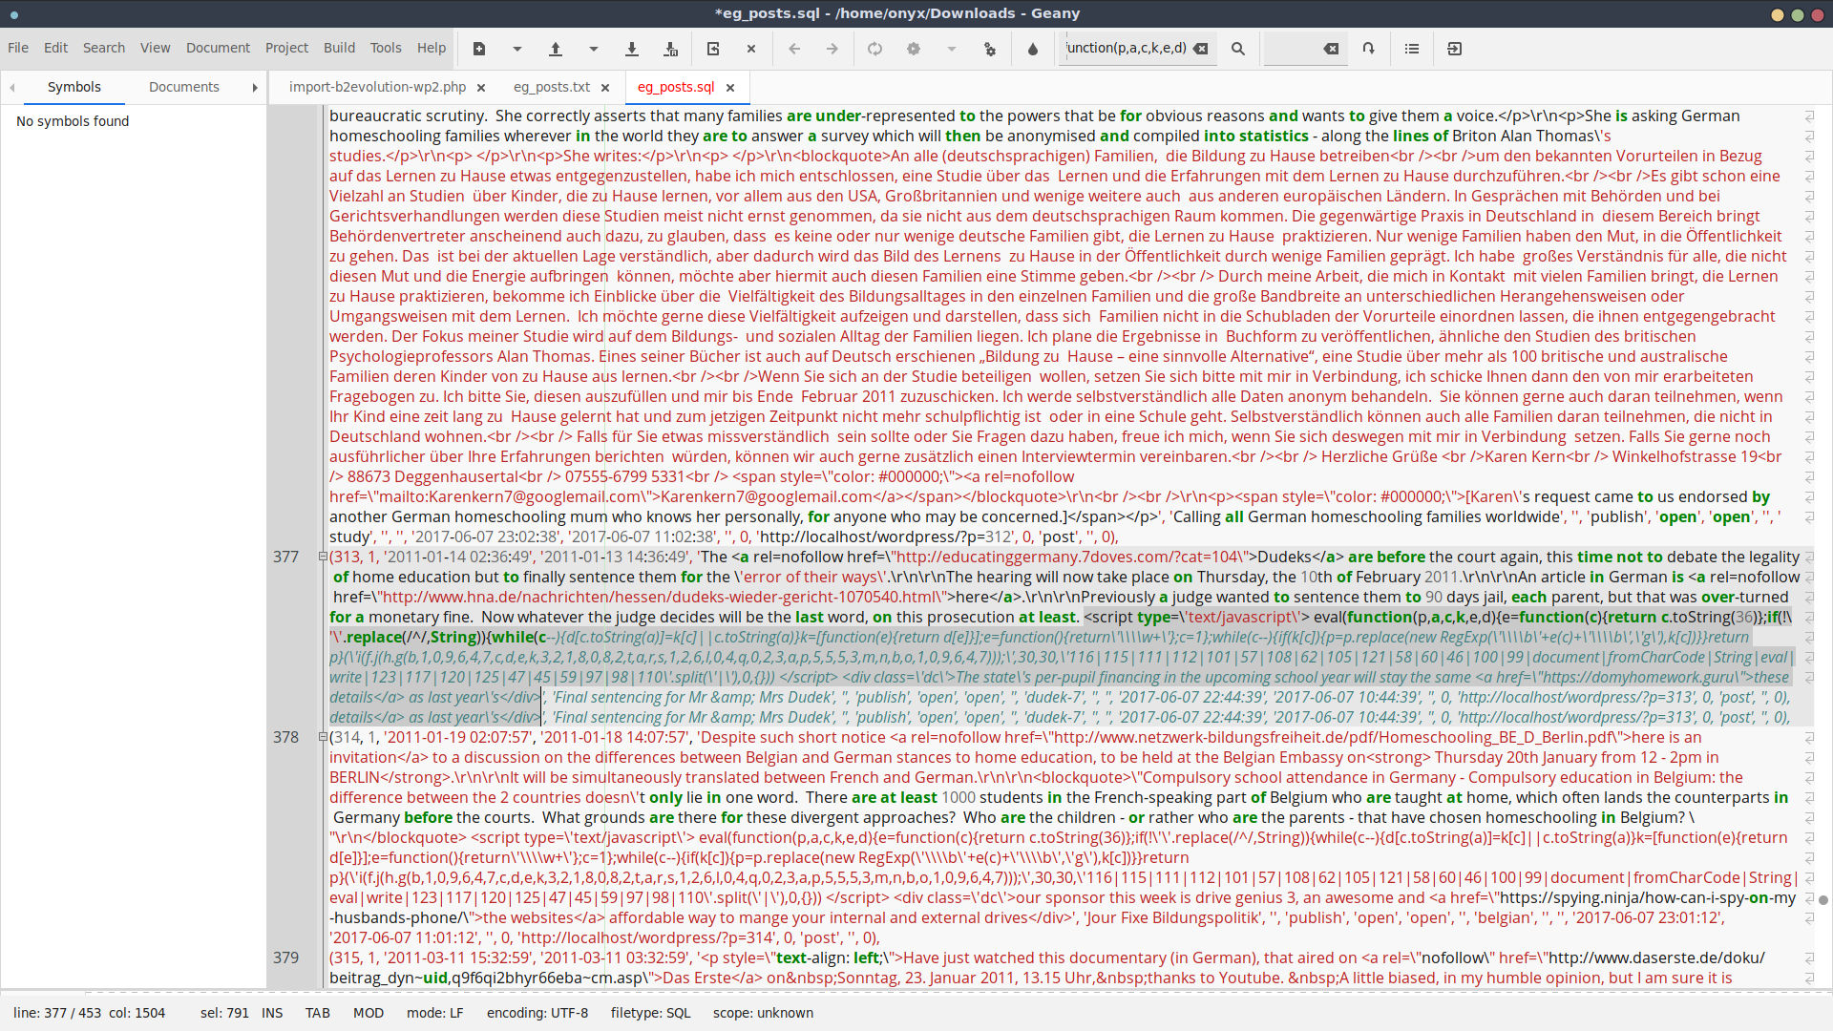1833x1031 pixels.
Task: Close the eg_posts.sql tab
Action: coord(730,88)
